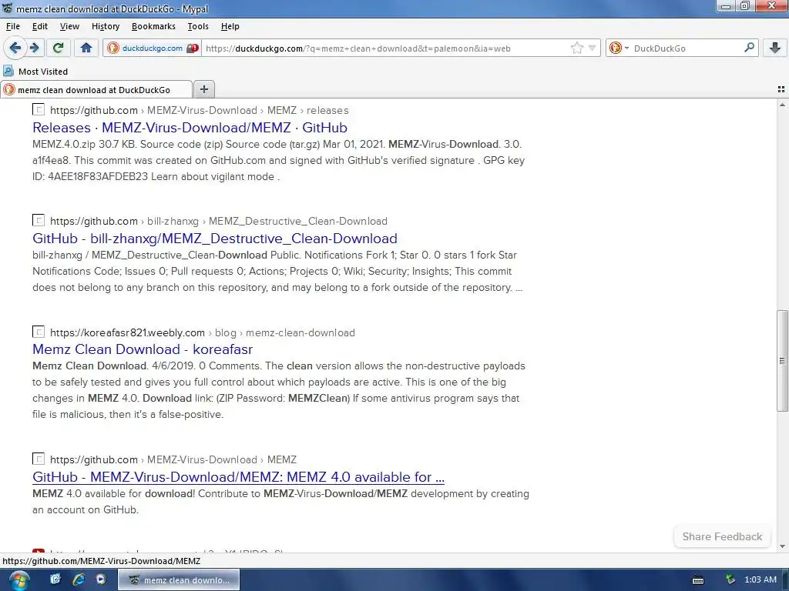Click the page scrollbar up arrow
Viewport: 789px width, 591px height.
tap(783, 105)
